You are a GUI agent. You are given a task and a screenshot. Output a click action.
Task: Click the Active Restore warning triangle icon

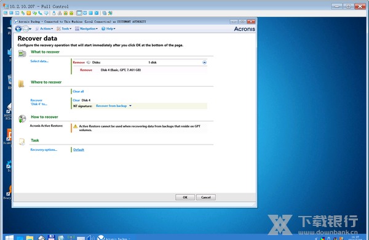[75, 127]
